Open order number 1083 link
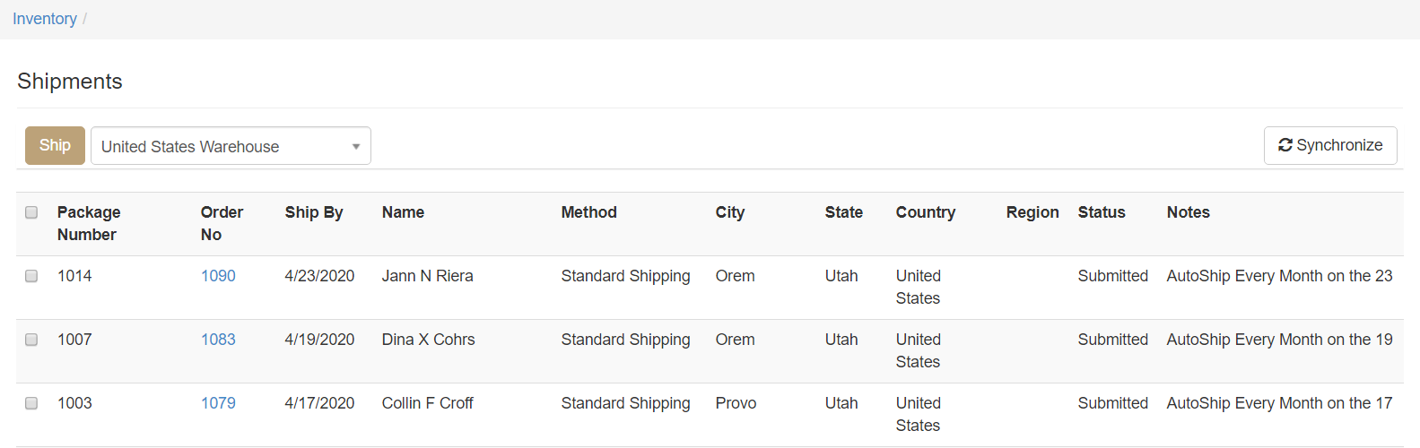1420x448 pixels. 218,340
